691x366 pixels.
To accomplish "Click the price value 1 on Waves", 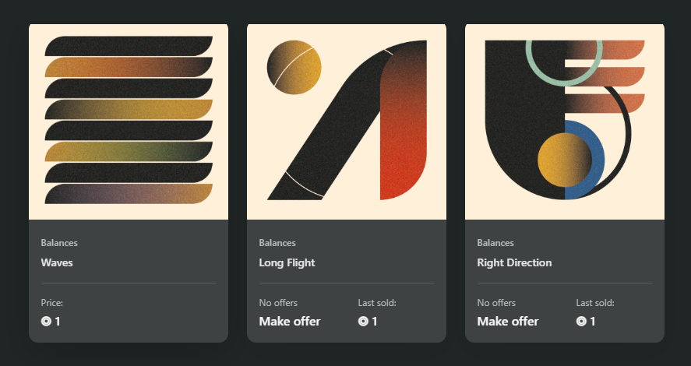I will pos(58,322).
